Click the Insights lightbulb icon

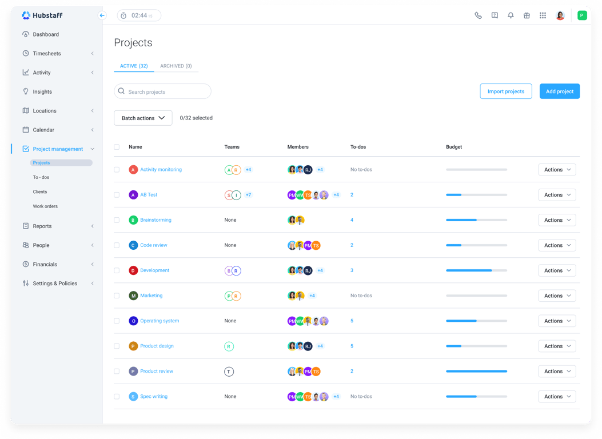coord(26,91)
